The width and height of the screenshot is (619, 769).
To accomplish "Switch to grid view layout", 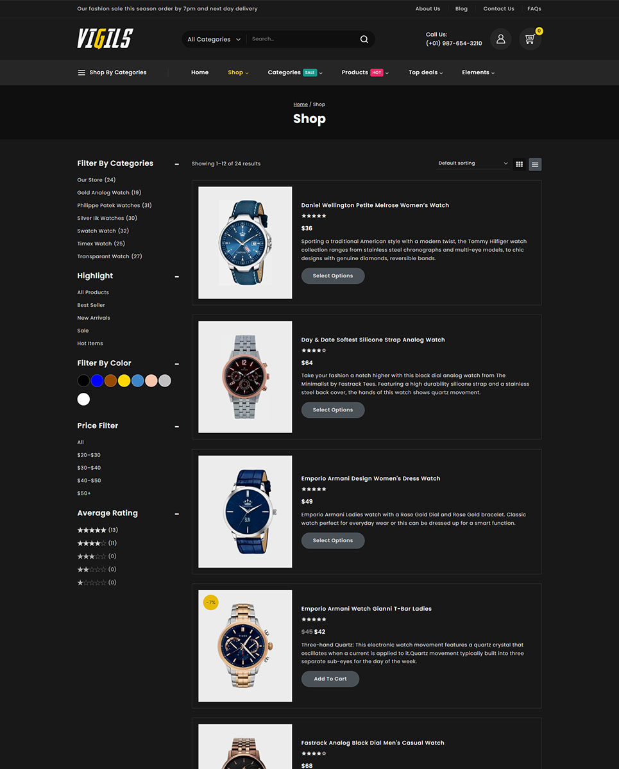I will (x=520, y=164).
